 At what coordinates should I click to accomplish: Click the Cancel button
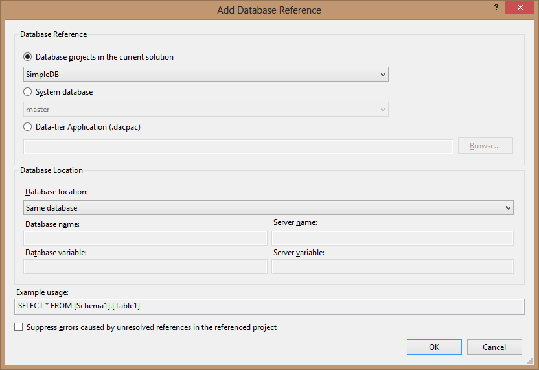(494, 347)
